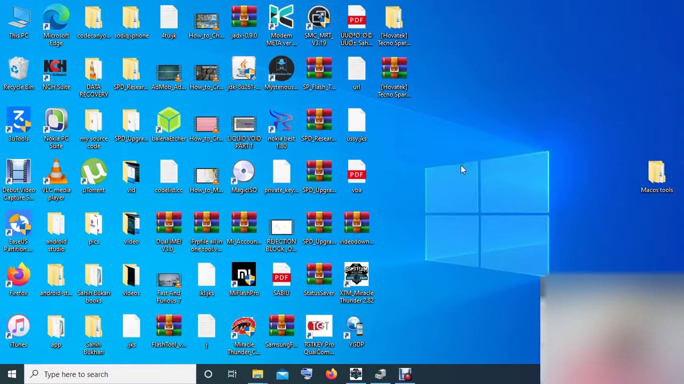Select the Debut Video Capture icon

tap(19, 180)
